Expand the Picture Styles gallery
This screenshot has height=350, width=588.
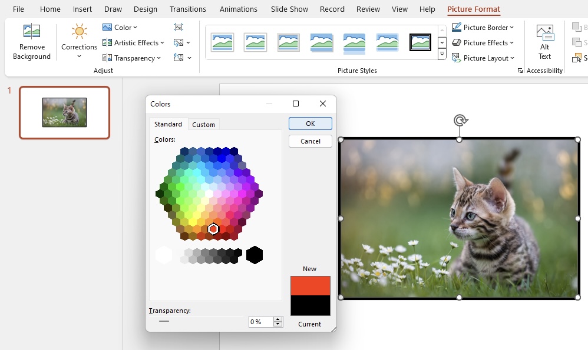click(442, 55)
